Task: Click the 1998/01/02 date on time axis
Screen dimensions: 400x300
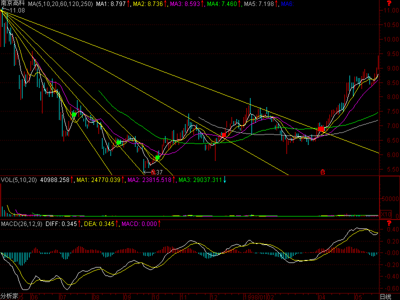Action: tap(255, 296)
